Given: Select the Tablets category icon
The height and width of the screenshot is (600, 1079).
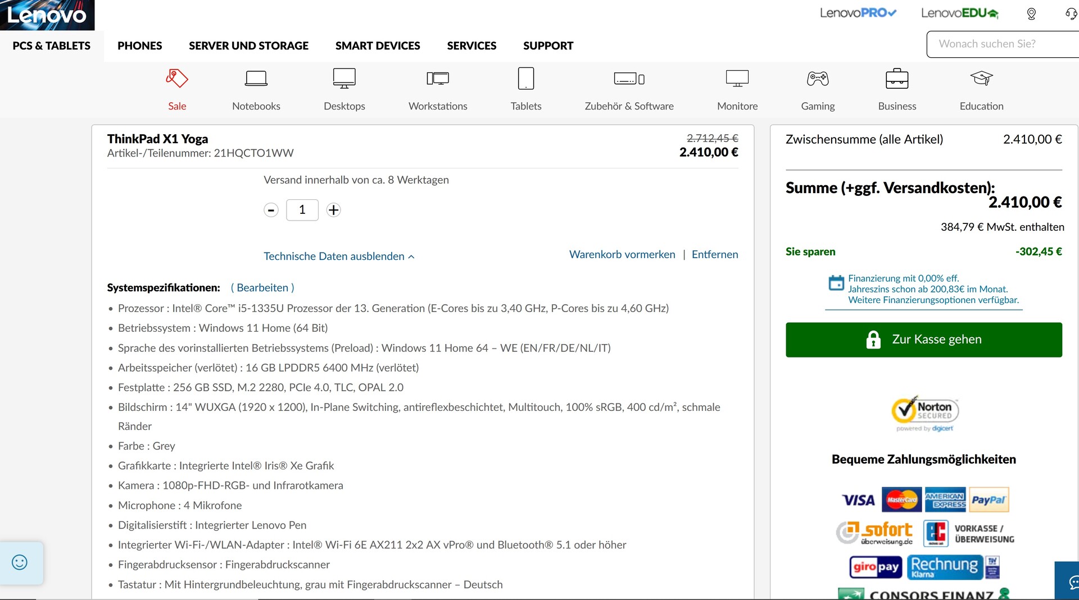Looking at the screenshot, I should 525,79.
